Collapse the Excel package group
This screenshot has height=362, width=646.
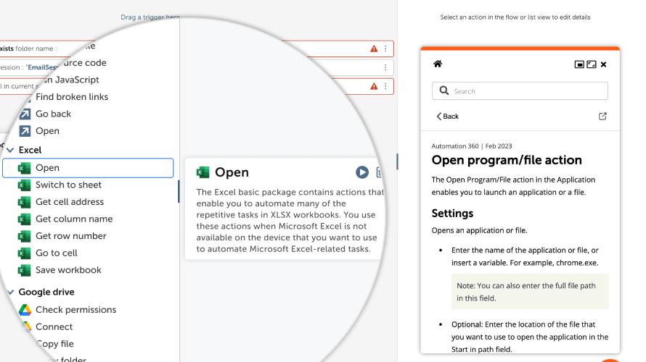point(10,150)
